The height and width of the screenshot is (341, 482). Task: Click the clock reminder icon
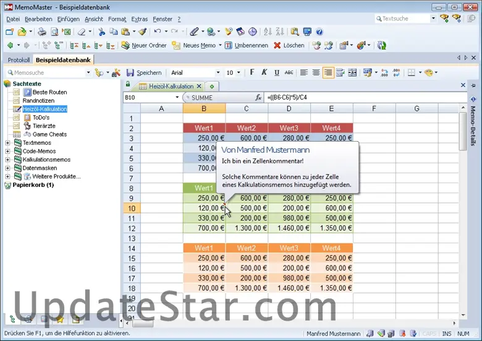tap(252, 32)
